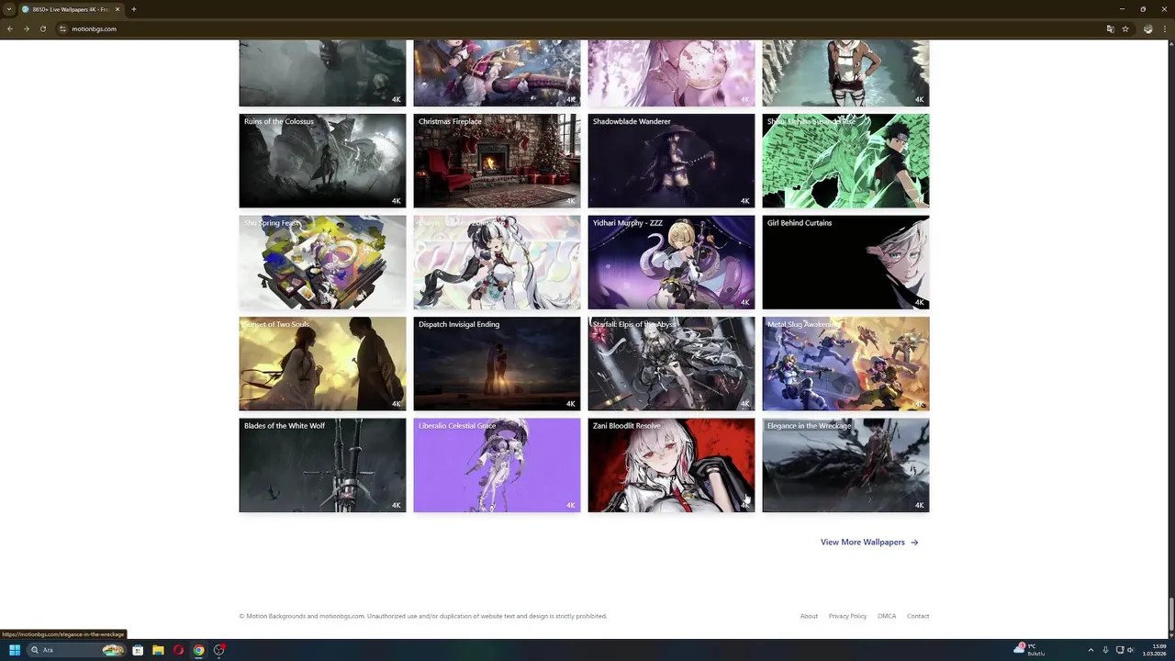This screenshot has height=661, width=1175.
Task: Open Dispatch Invisigal Ending wallpaper
Action: 497,364
